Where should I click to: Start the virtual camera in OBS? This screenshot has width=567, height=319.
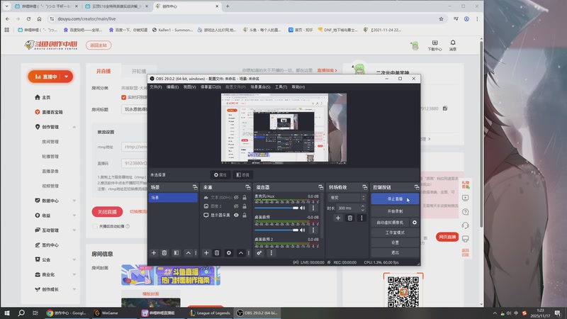tap(390, 223)
